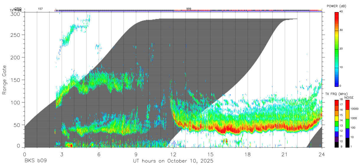Select the red 18 MHz frequency swatch
This screenshot has width=362, height=167.
(x=337, y=102)
